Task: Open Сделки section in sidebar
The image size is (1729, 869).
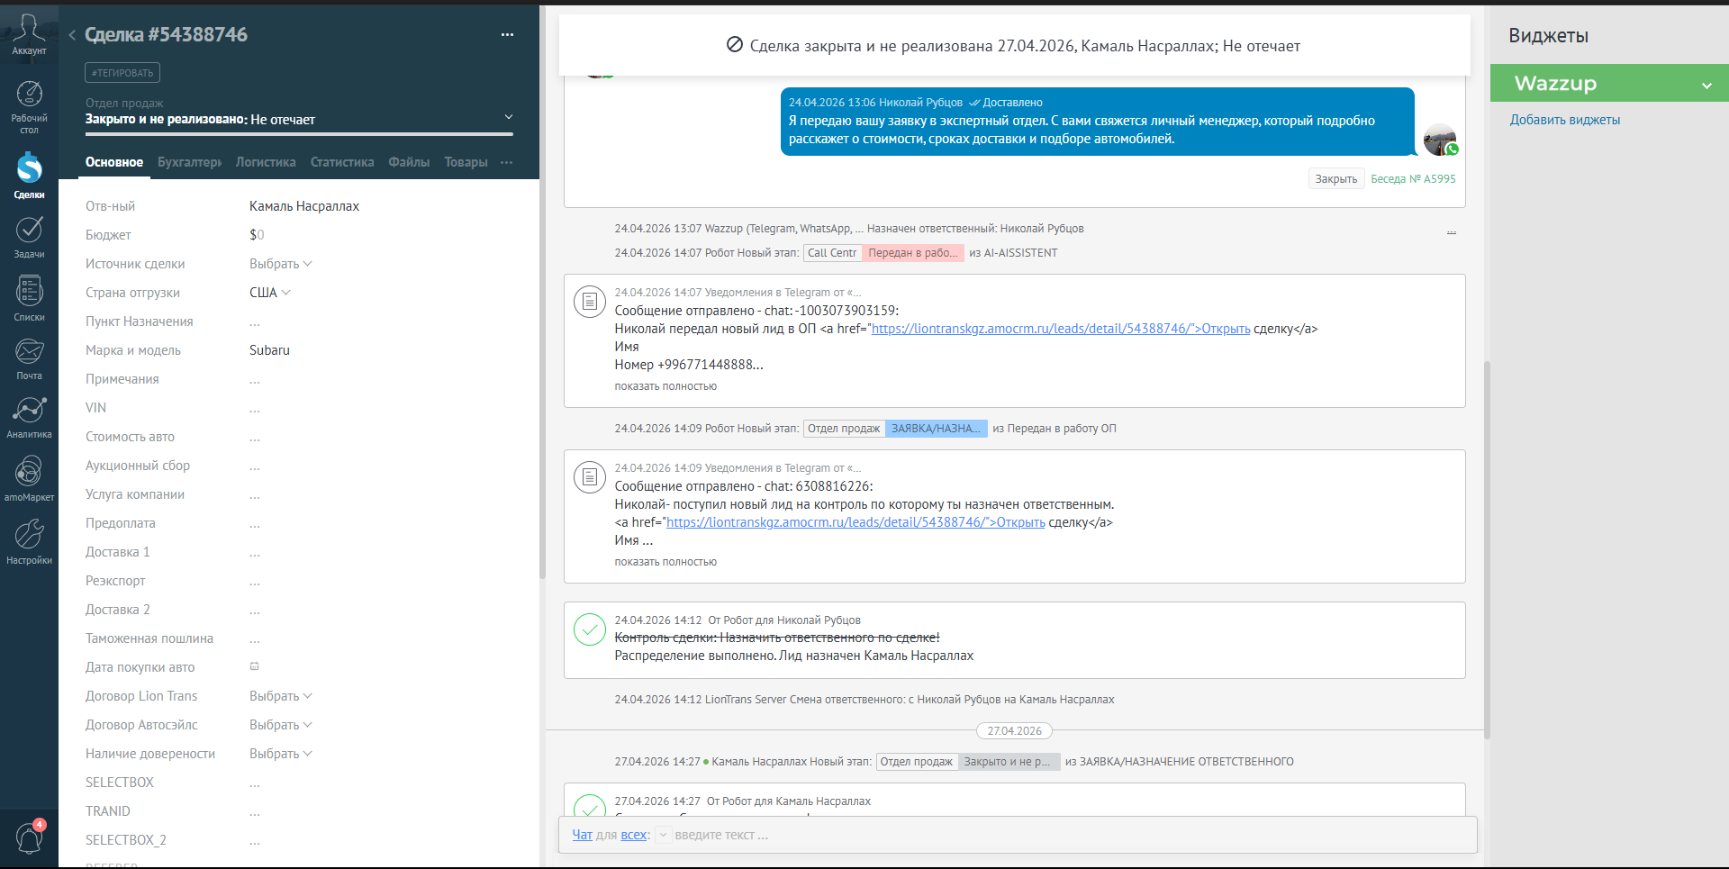Action: tap(29, 176)
